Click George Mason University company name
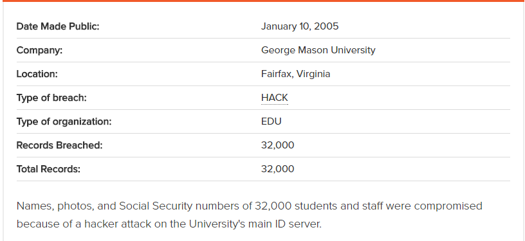The height and width of the screenshot is (241, 525). pyautogui.click(x=318, y=50)
